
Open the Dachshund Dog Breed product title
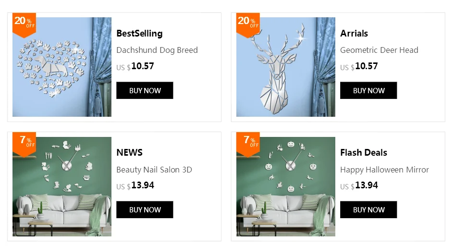[157, 50]
